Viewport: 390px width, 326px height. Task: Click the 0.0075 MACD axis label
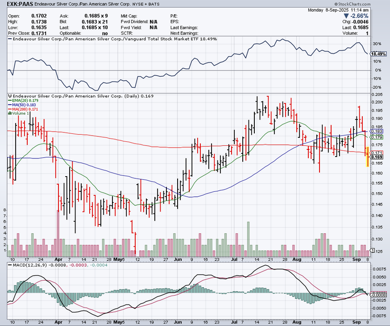tap(379, 269)
